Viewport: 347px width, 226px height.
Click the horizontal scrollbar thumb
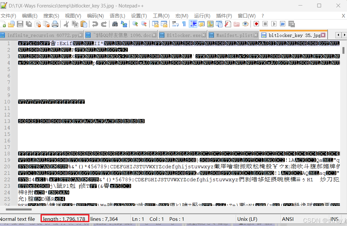19,209
